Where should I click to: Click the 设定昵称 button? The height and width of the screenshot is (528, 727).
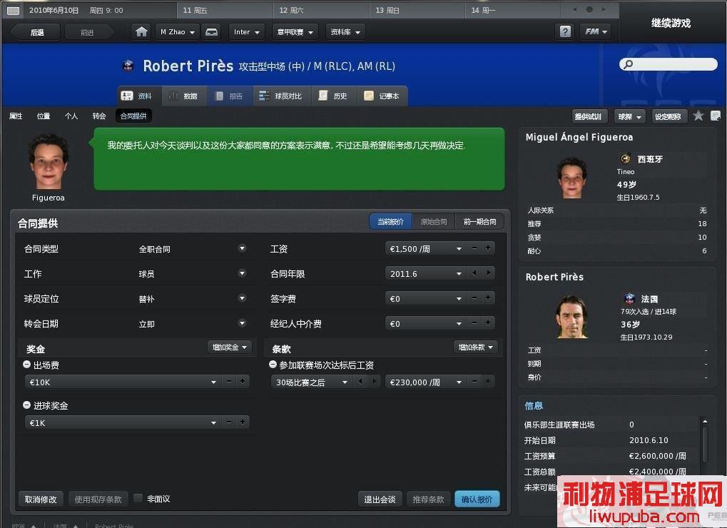tap(668, 116)
